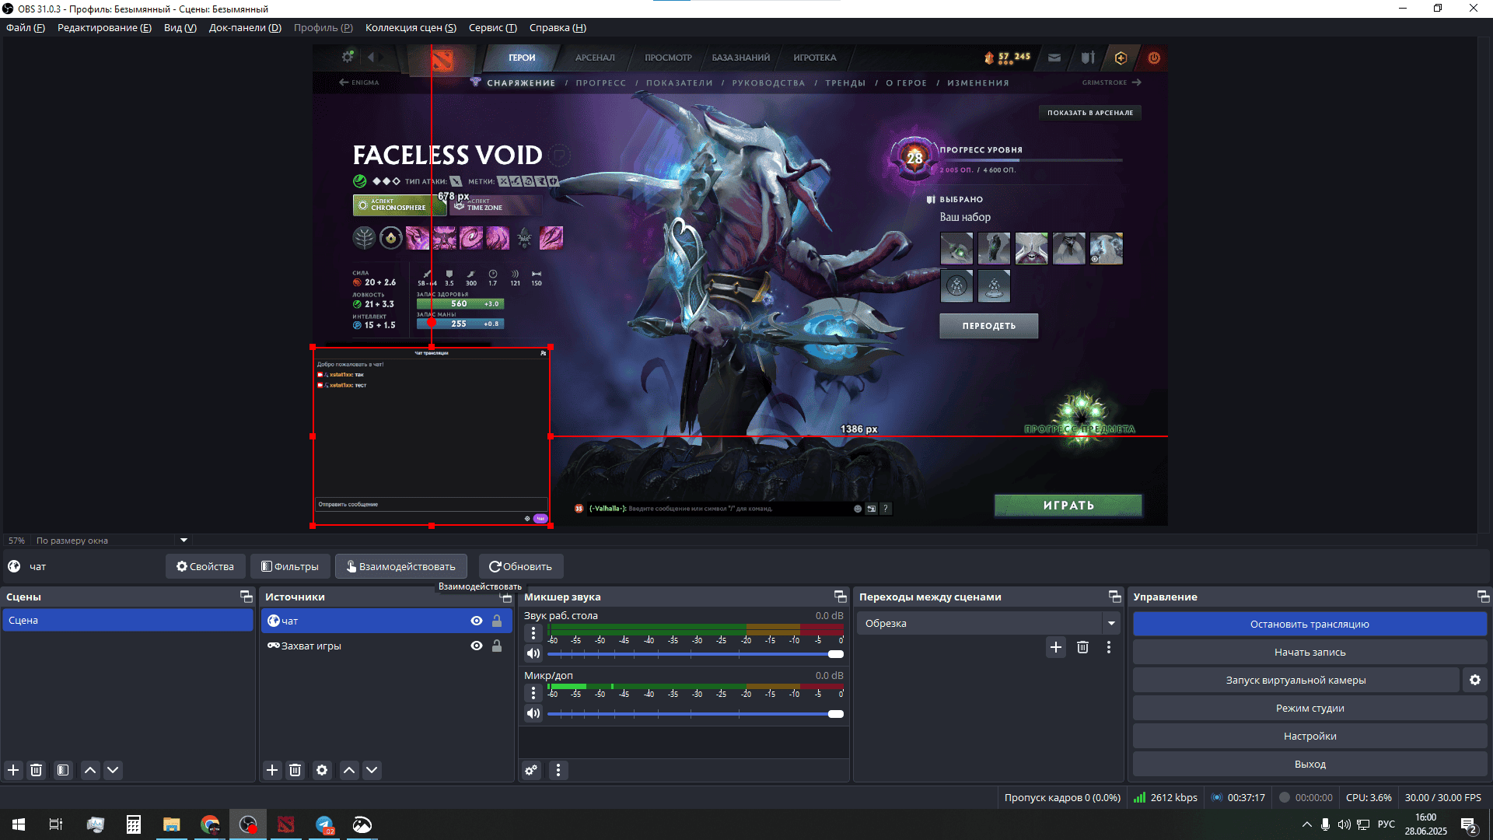Open Telegram from the Windows taskbar
Image resolution: width=1493 pixels, height=840 pixels.
pyautogui.click(x=324, y=824)
